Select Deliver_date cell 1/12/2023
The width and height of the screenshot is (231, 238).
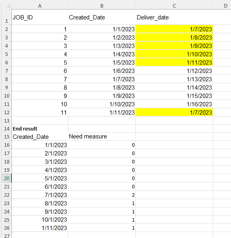174,71
